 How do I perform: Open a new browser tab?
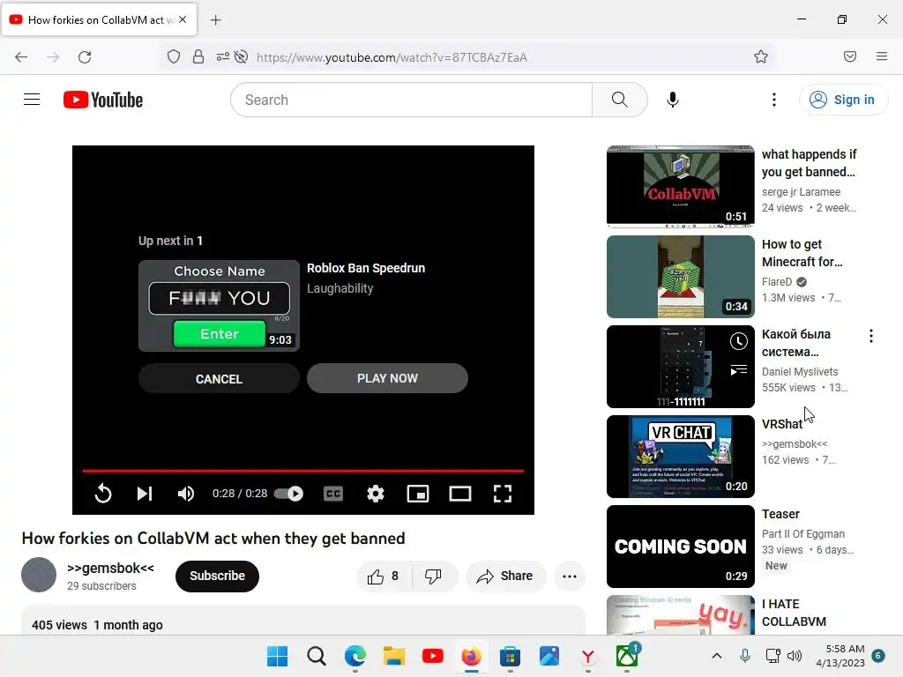pyautogui.click(x=216, y=20)
